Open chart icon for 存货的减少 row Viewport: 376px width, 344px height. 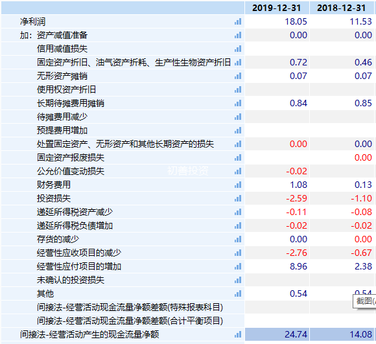click(238, 239)
